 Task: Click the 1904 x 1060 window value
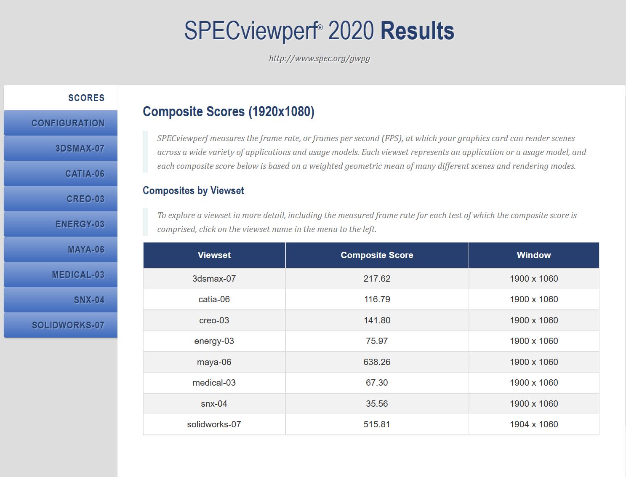(x=534, y=424)
